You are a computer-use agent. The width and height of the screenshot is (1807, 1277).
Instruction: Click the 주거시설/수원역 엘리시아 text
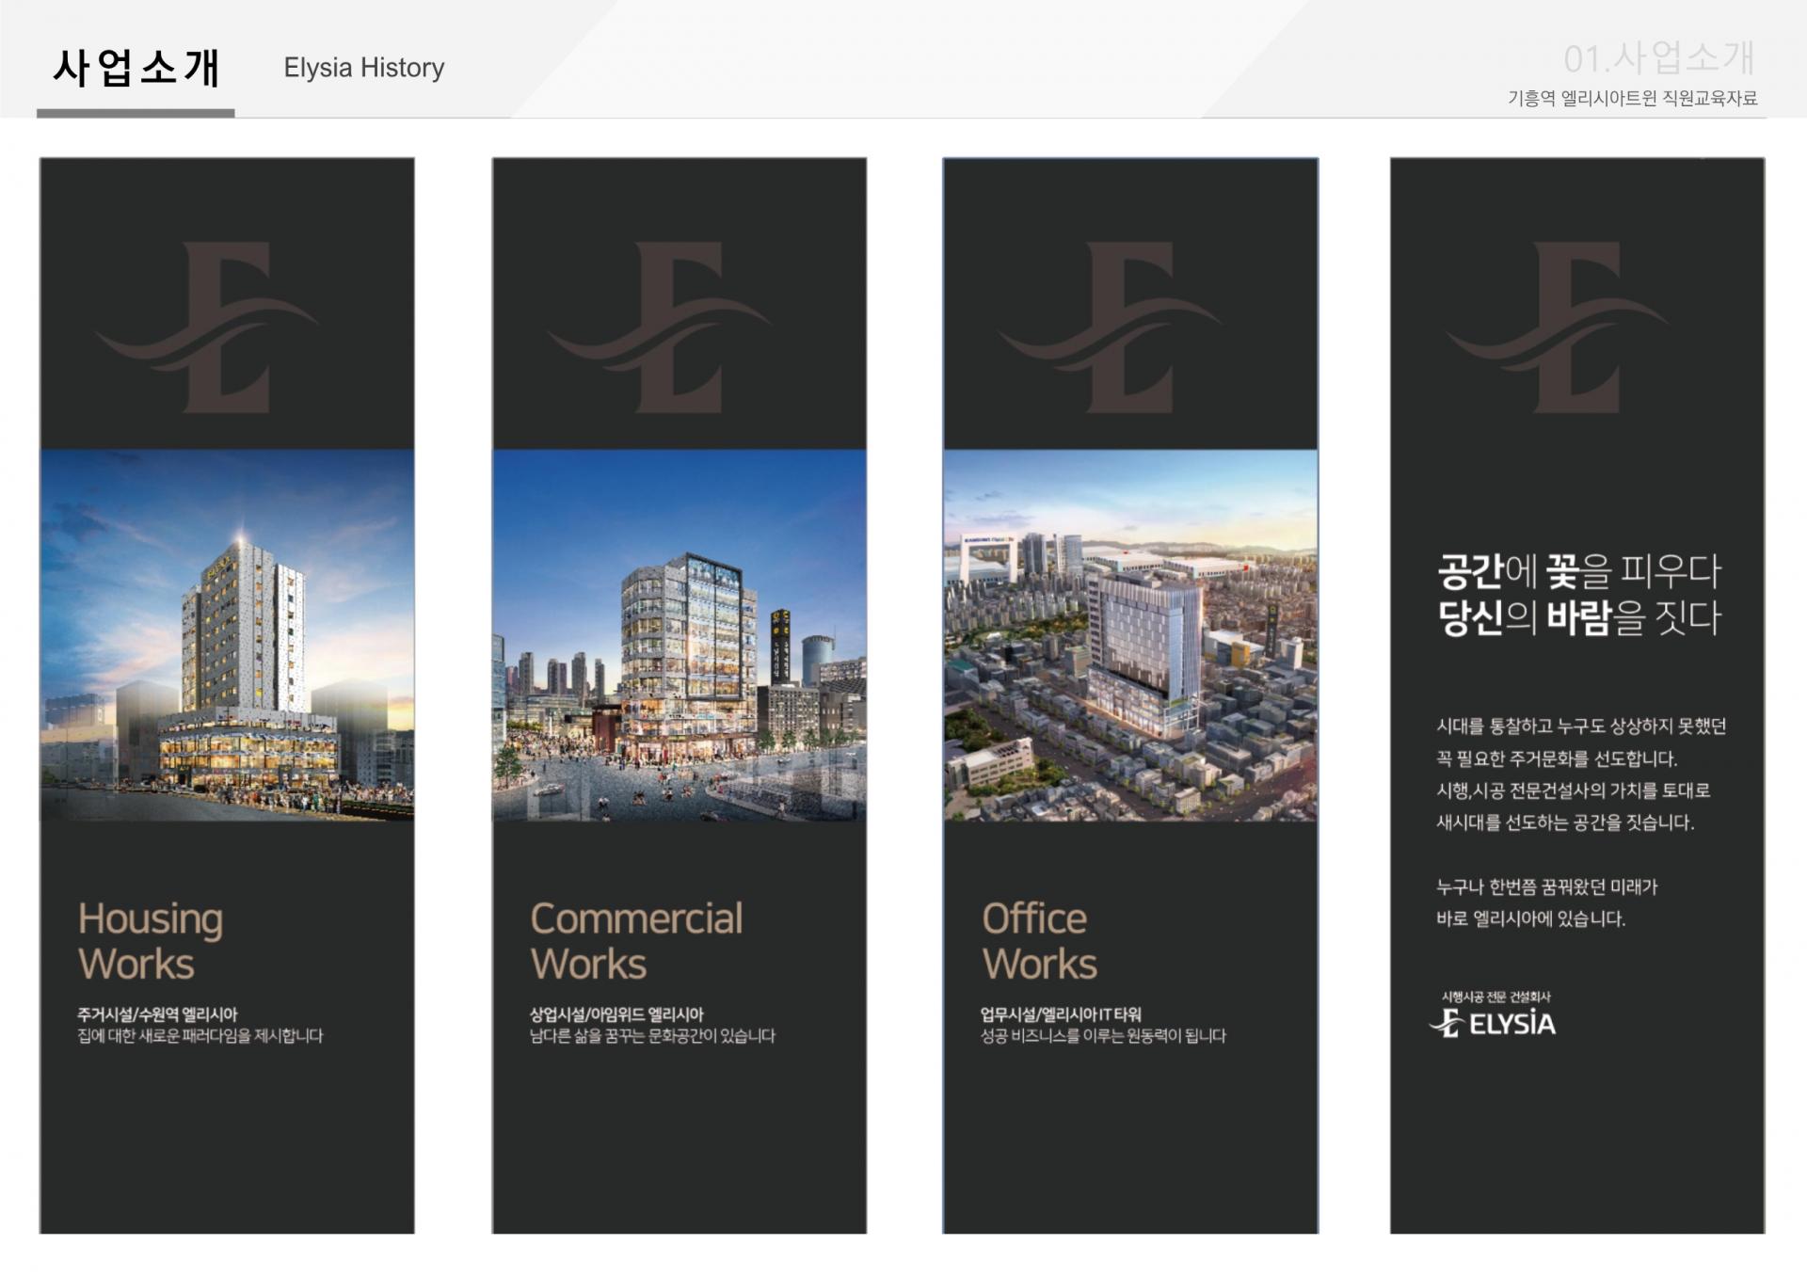[x=157, y=1014]
